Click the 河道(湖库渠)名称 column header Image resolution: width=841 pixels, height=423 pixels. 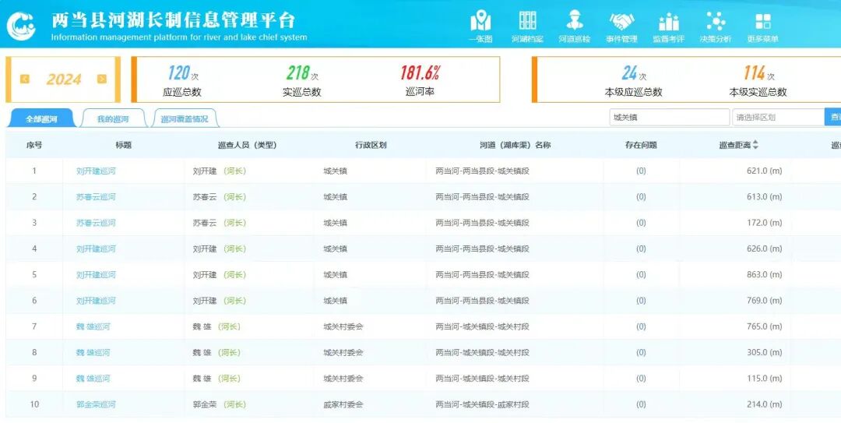click(515, 145)
